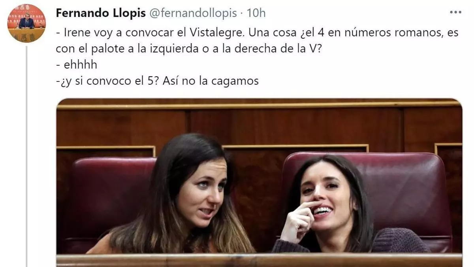Click the tweet line starting "- Irene voy"
The image size is (474, 267).
[257, 32]
